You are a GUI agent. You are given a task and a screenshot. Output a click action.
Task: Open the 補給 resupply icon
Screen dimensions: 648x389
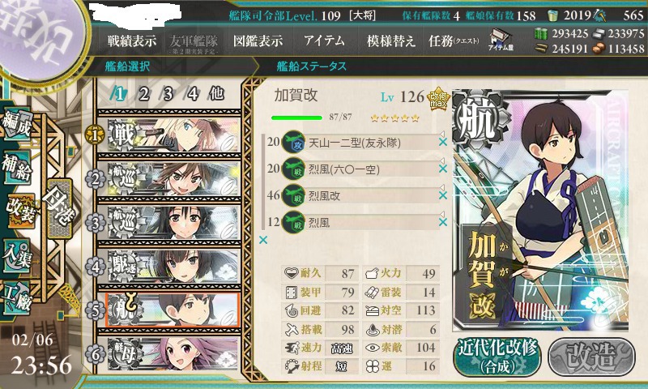(17, 168)
